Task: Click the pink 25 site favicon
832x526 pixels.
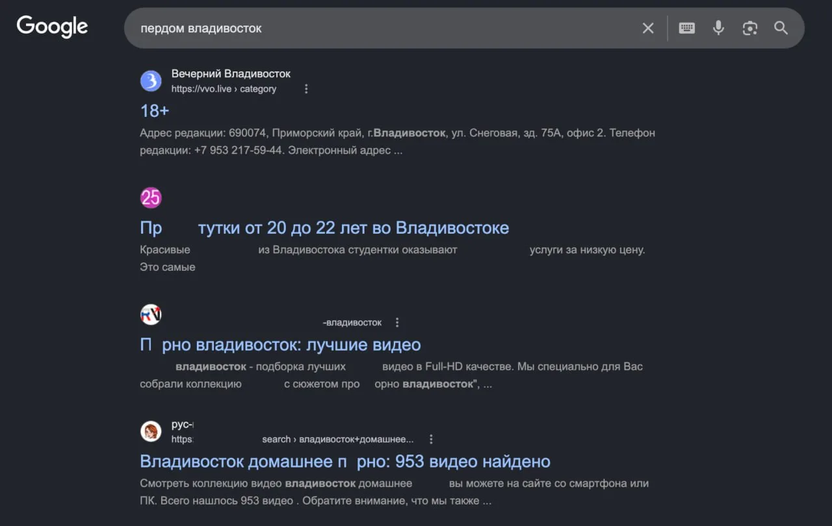Action: [151, 198]
